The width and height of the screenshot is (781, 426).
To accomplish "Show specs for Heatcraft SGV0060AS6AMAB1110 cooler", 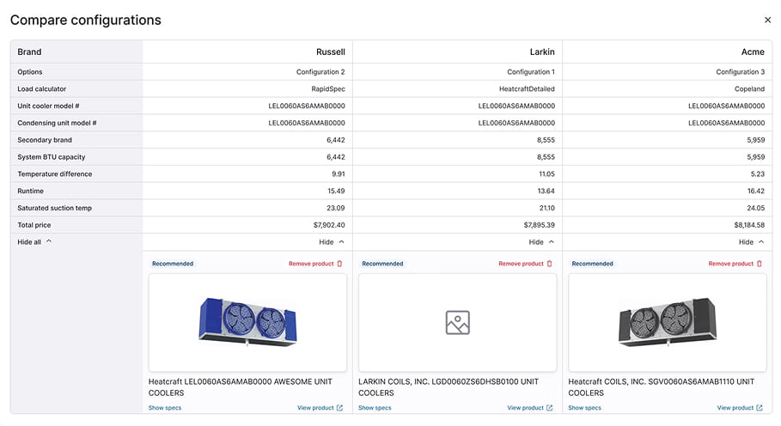I will pyautogui.click(x=585, y=408).
